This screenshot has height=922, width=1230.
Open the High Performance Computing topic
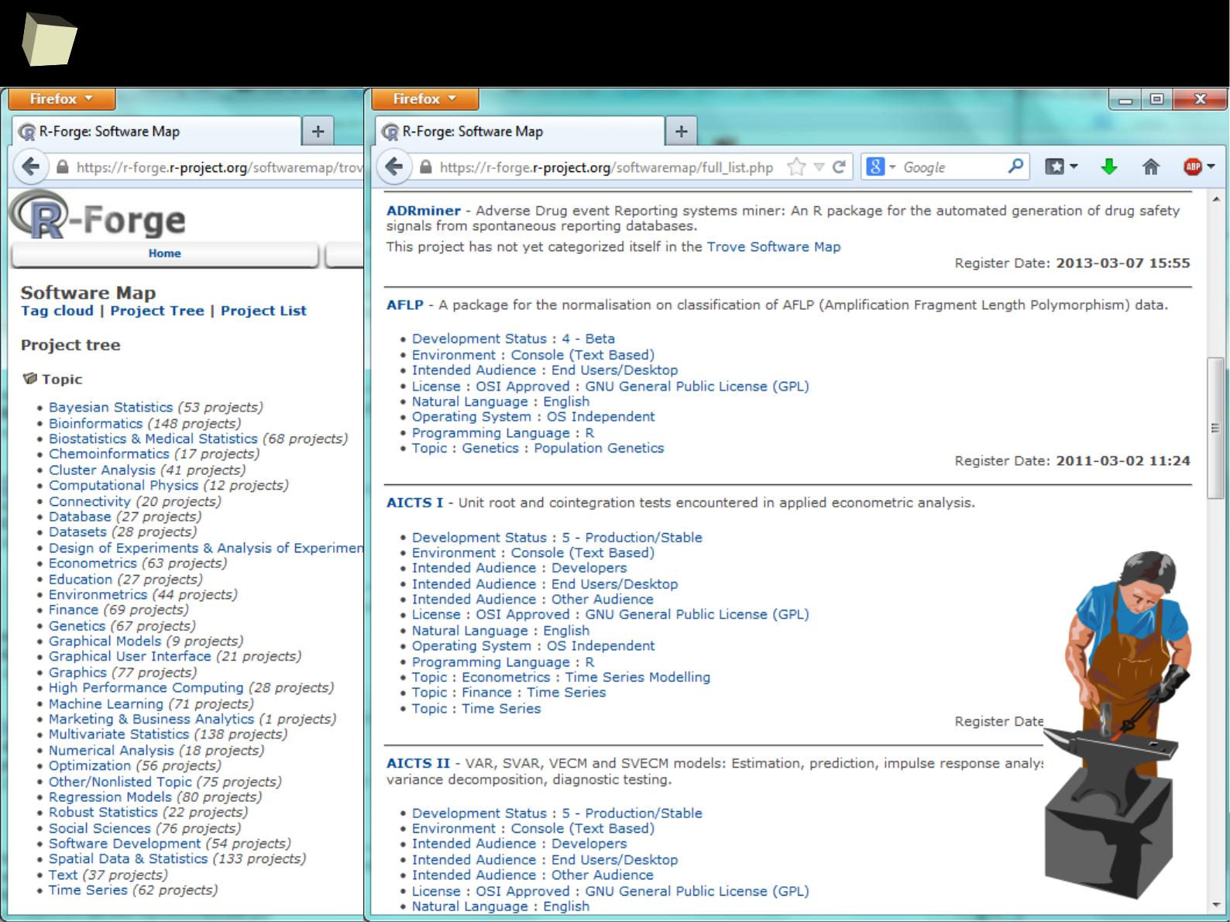coord(146,688)
